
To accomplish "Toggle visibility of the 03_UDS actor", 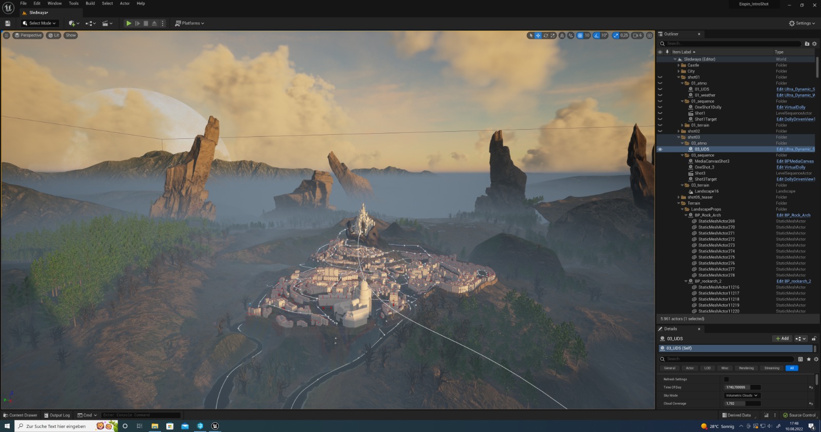I will click(660, 149).
